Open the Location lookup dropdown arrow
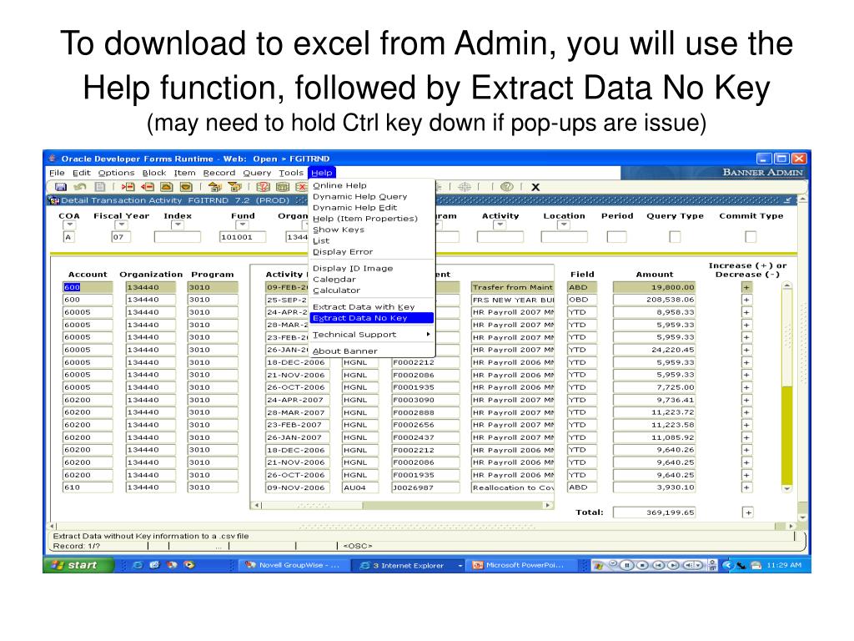The height and width of the screenshot is (641, 854). (x=564, y=225)
